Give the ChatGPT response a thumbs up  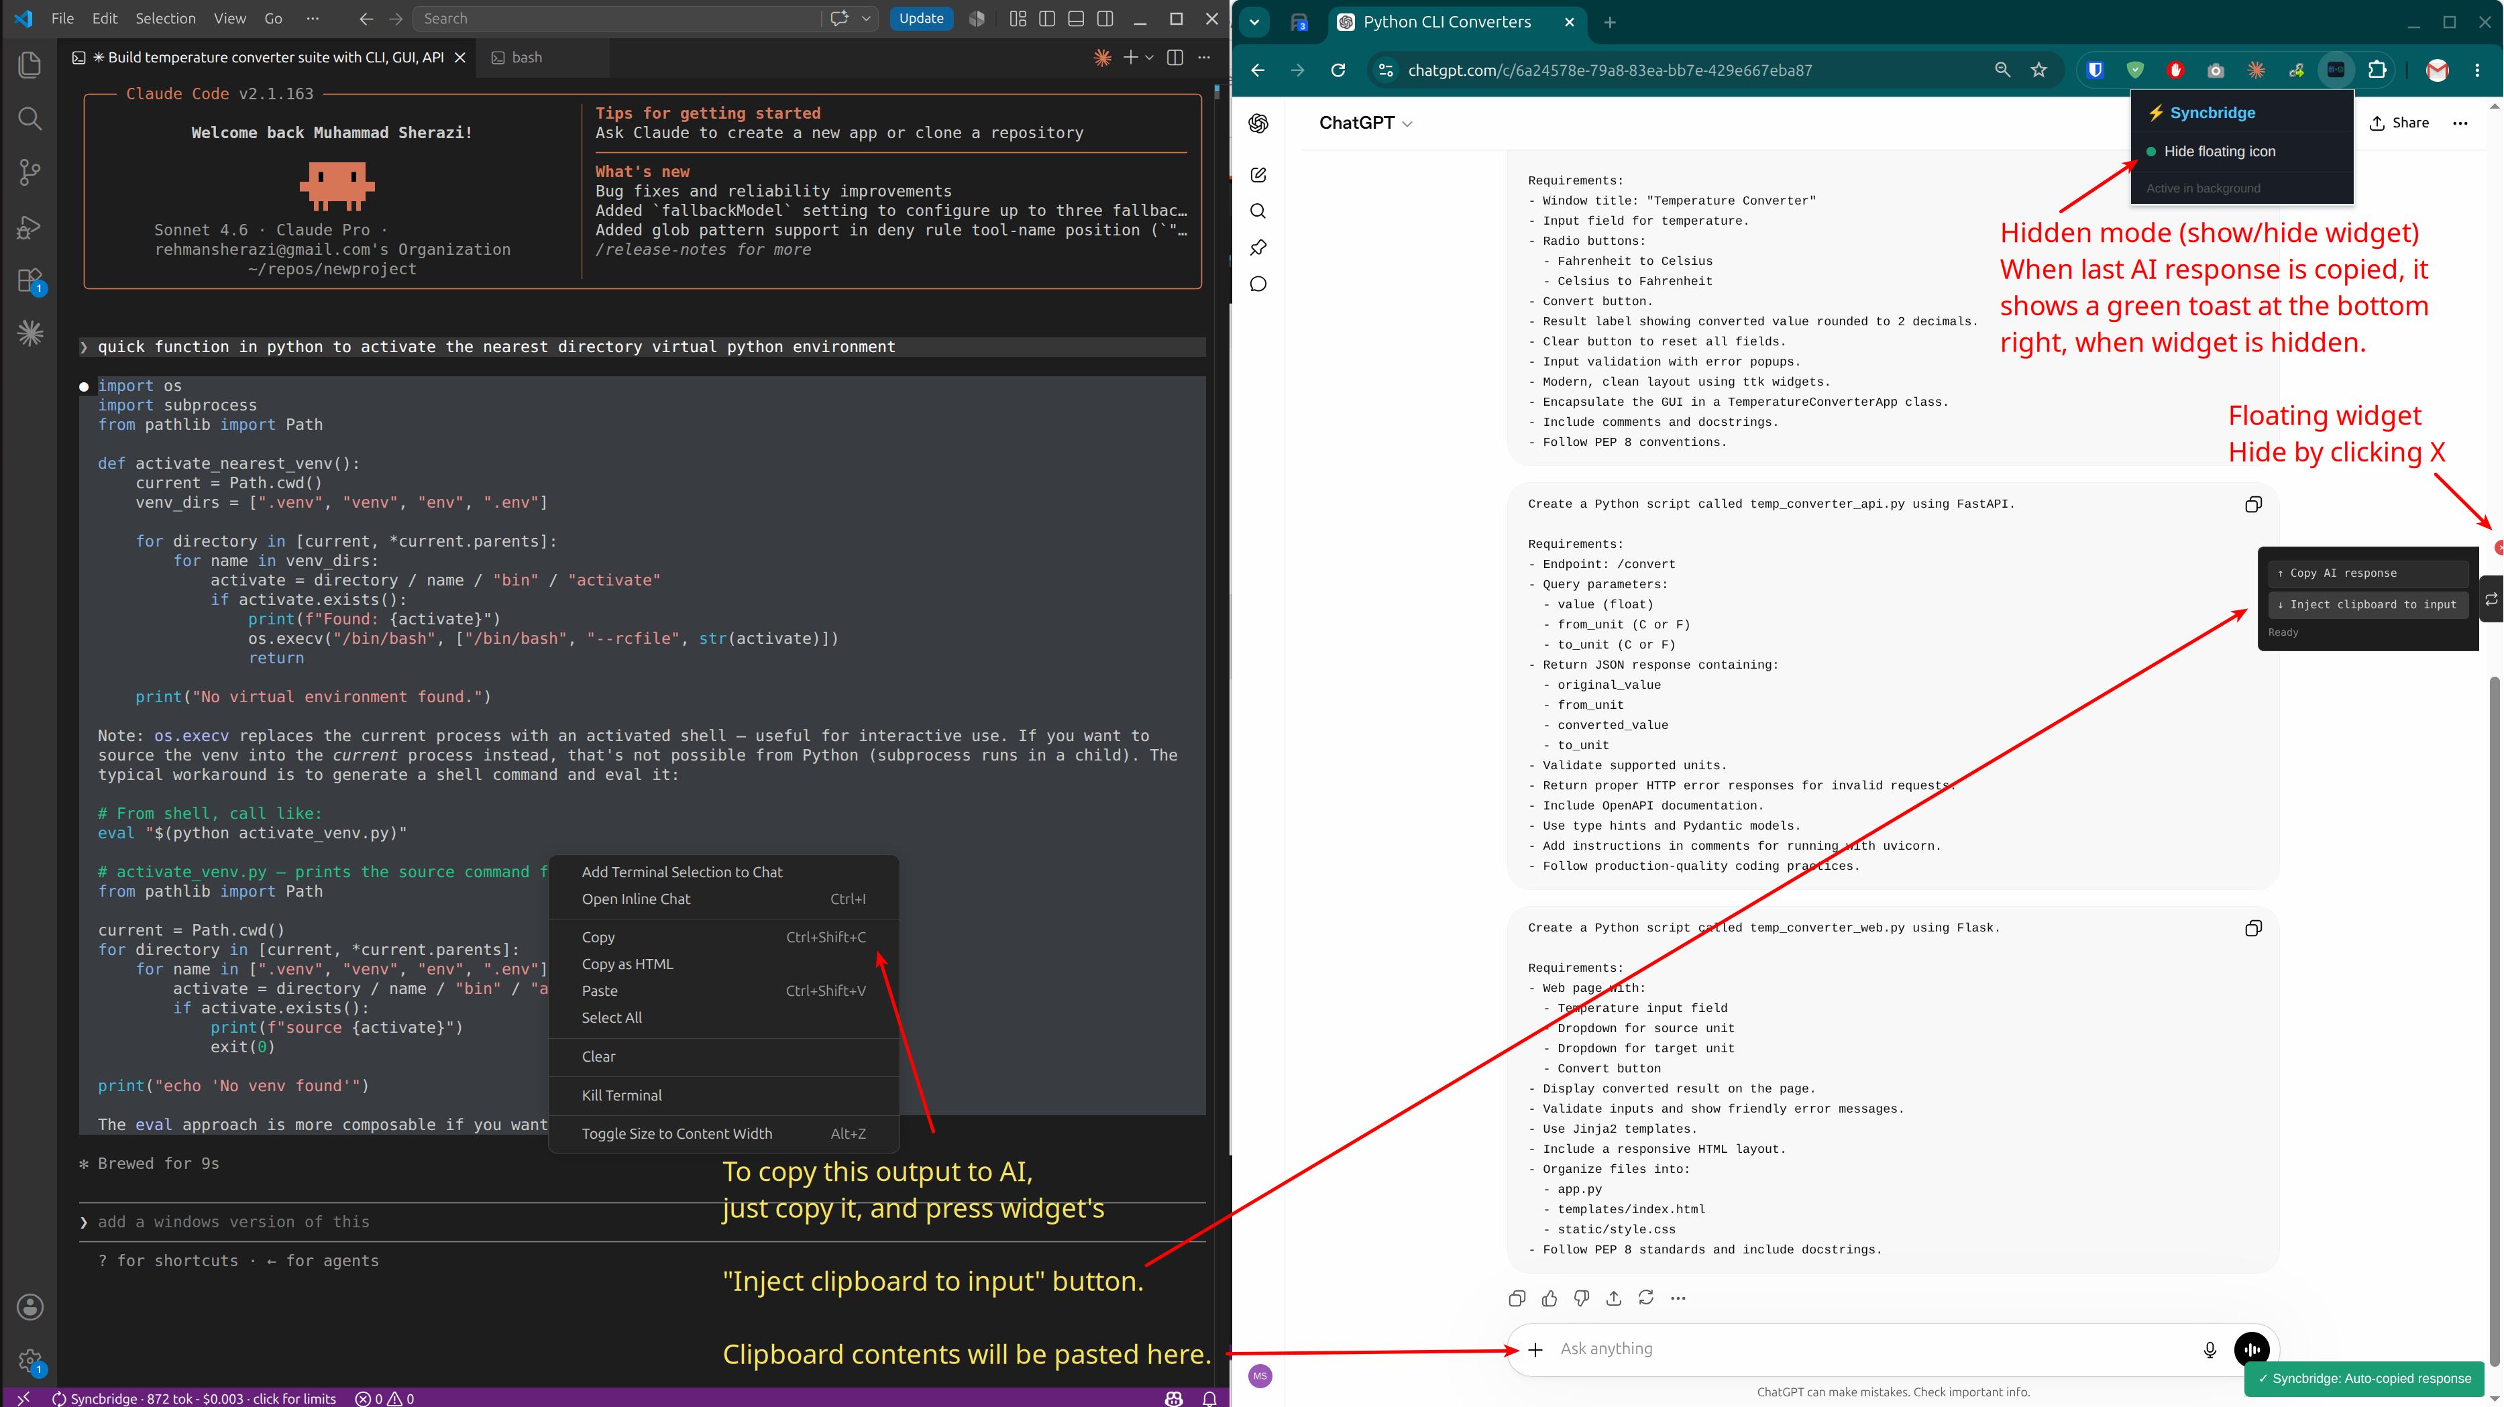tap(1549, 1298)
